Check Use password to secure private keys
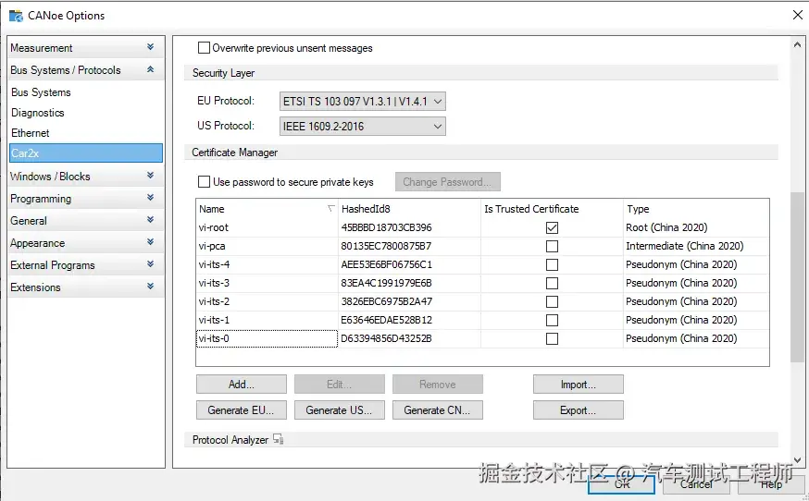The image size is (809, 501). tap(204, 182)
